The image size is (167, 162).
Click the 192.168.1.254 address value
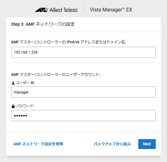26,52
